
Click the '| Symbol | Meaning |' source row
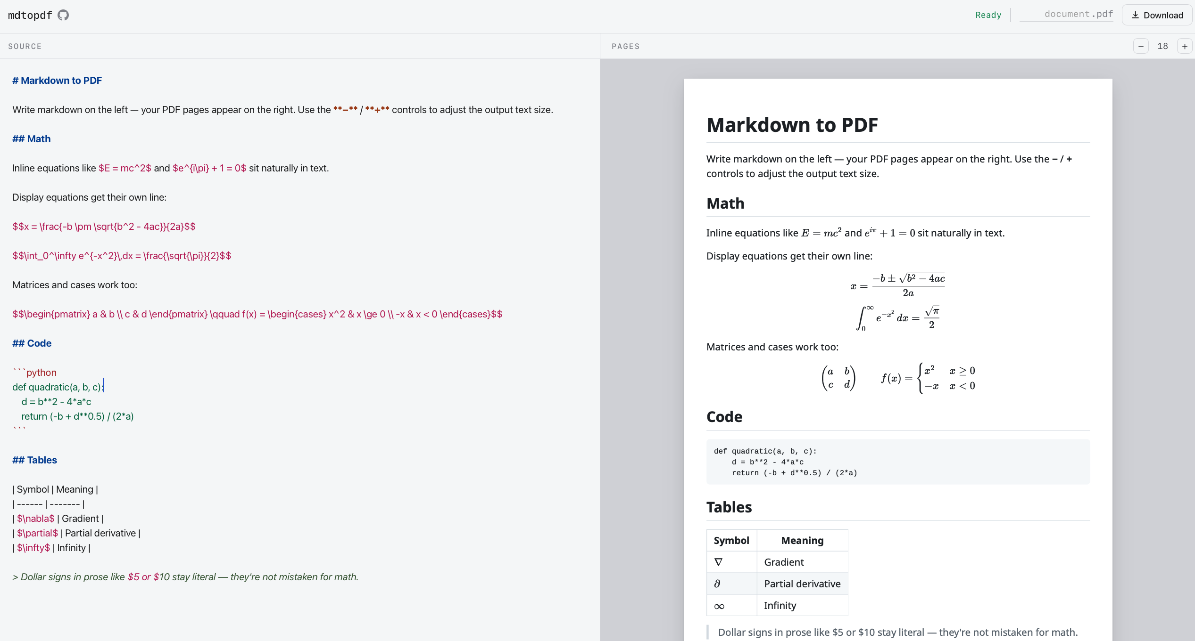click(55, 489)
